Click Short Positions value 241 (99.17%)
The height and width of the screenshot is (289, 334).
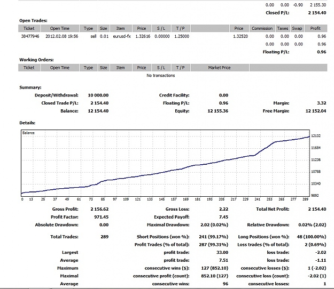(x=213, y=237)
